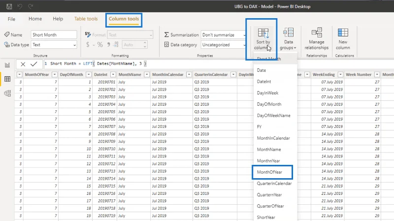
Task: Switch to the Home tab
Action: (35, 19)
